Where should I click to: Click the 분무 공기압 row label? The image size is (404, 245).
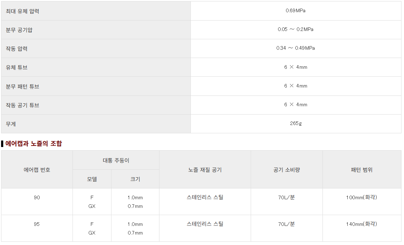click(19, 30)
